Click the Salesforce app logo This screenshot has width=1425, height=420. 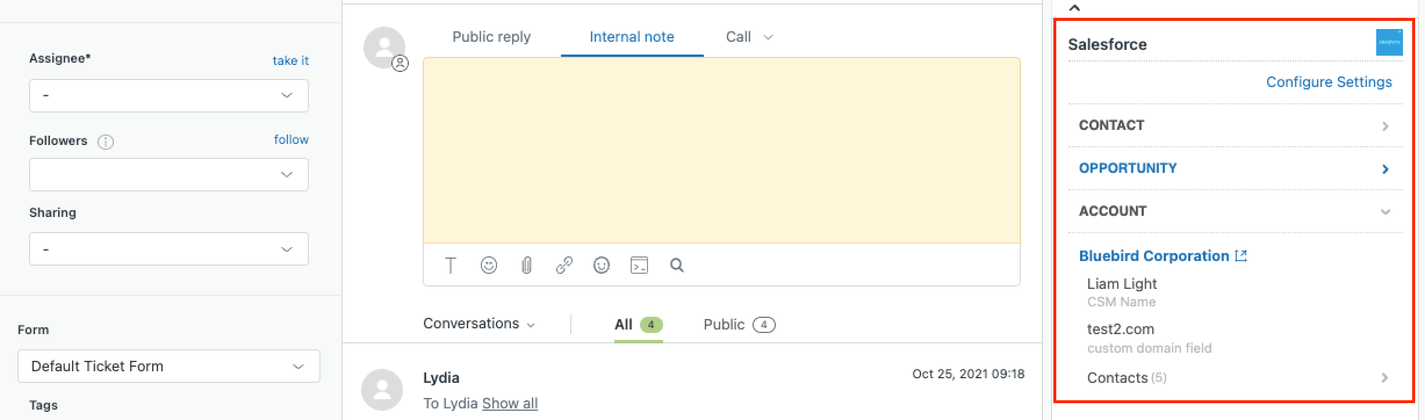point(1390,42)
